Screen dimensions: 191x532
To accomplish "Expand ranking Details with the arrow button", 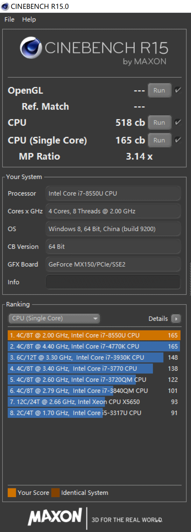I will 176,319.
